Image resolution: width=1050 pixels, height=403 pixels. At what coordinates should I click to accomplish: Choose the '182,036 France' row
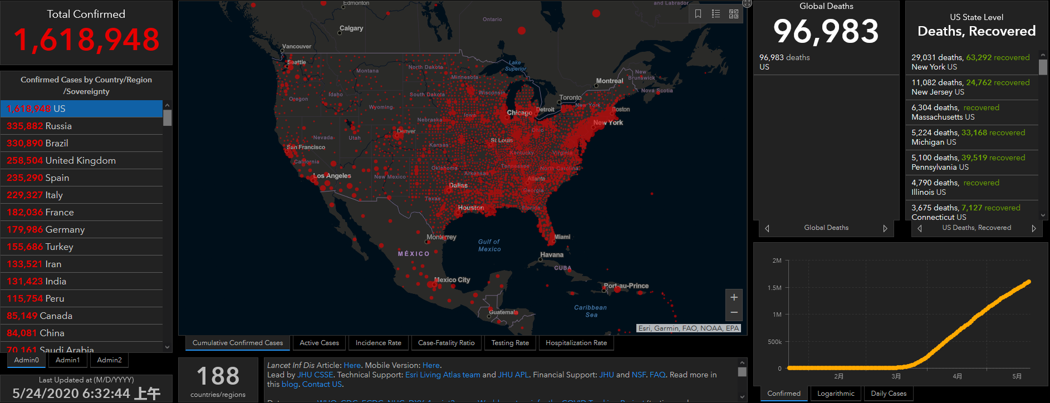click(82, 212)
